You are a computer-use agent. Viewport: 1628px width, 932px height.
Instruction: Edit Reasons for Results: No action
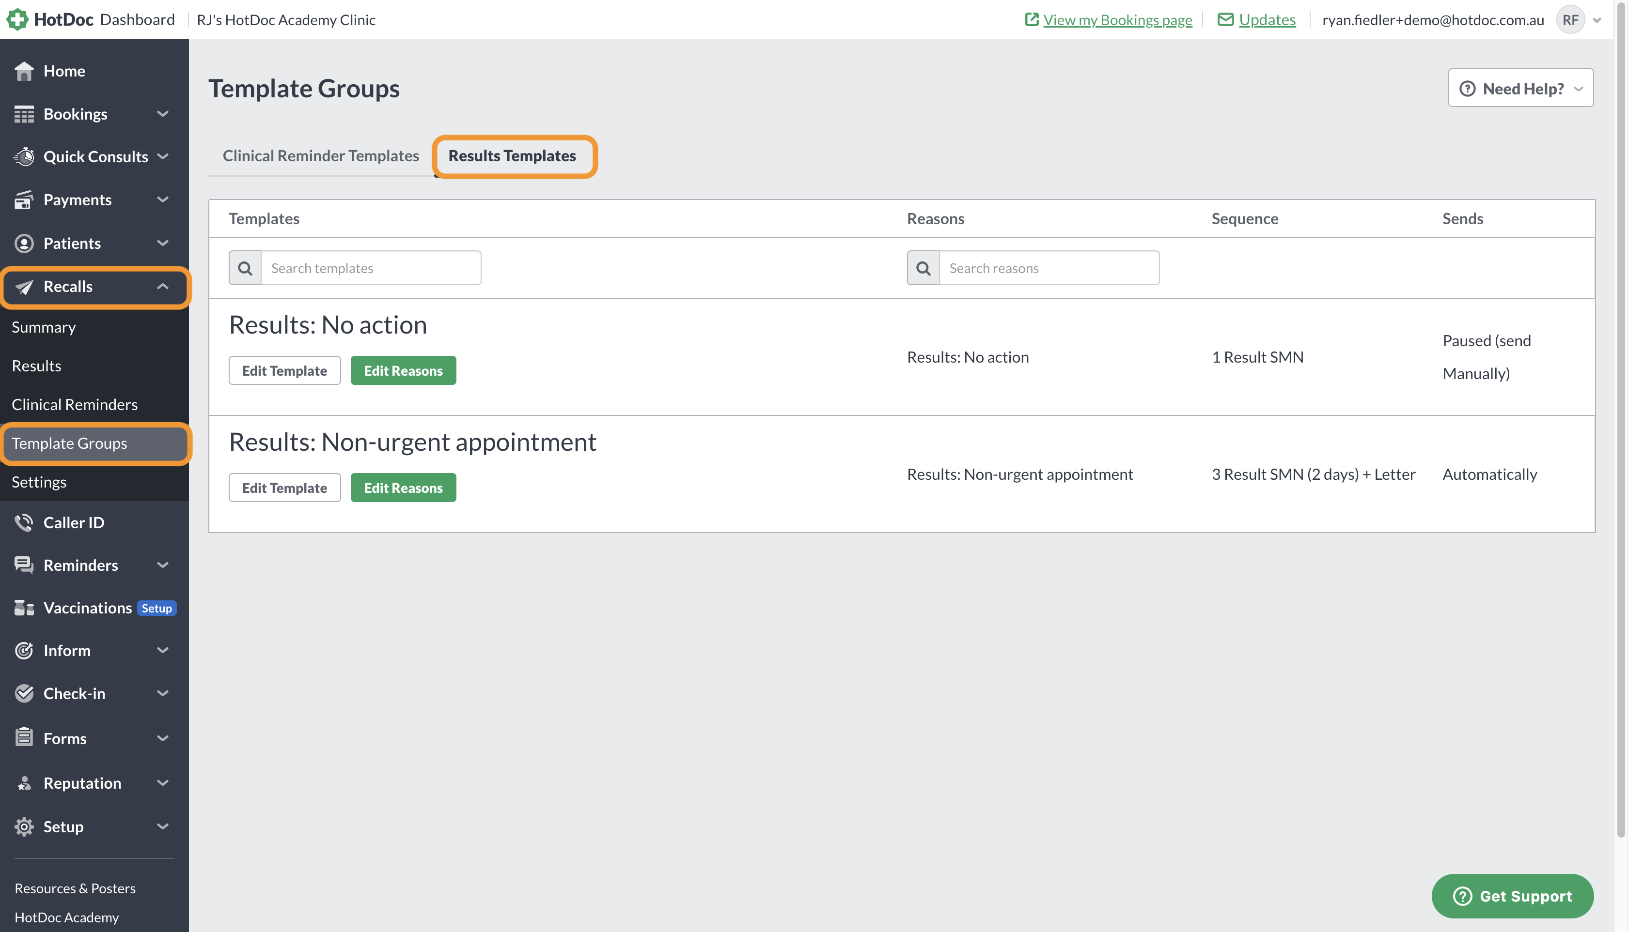coord(403,371)
